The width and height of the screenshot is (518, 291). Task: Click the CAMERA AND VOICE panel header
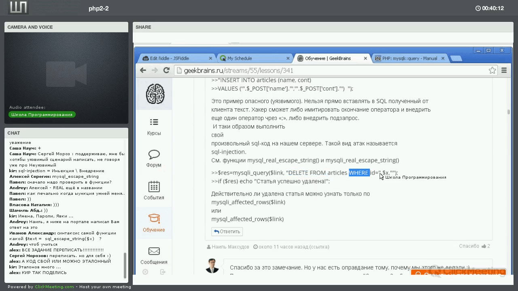coord(66,27)
